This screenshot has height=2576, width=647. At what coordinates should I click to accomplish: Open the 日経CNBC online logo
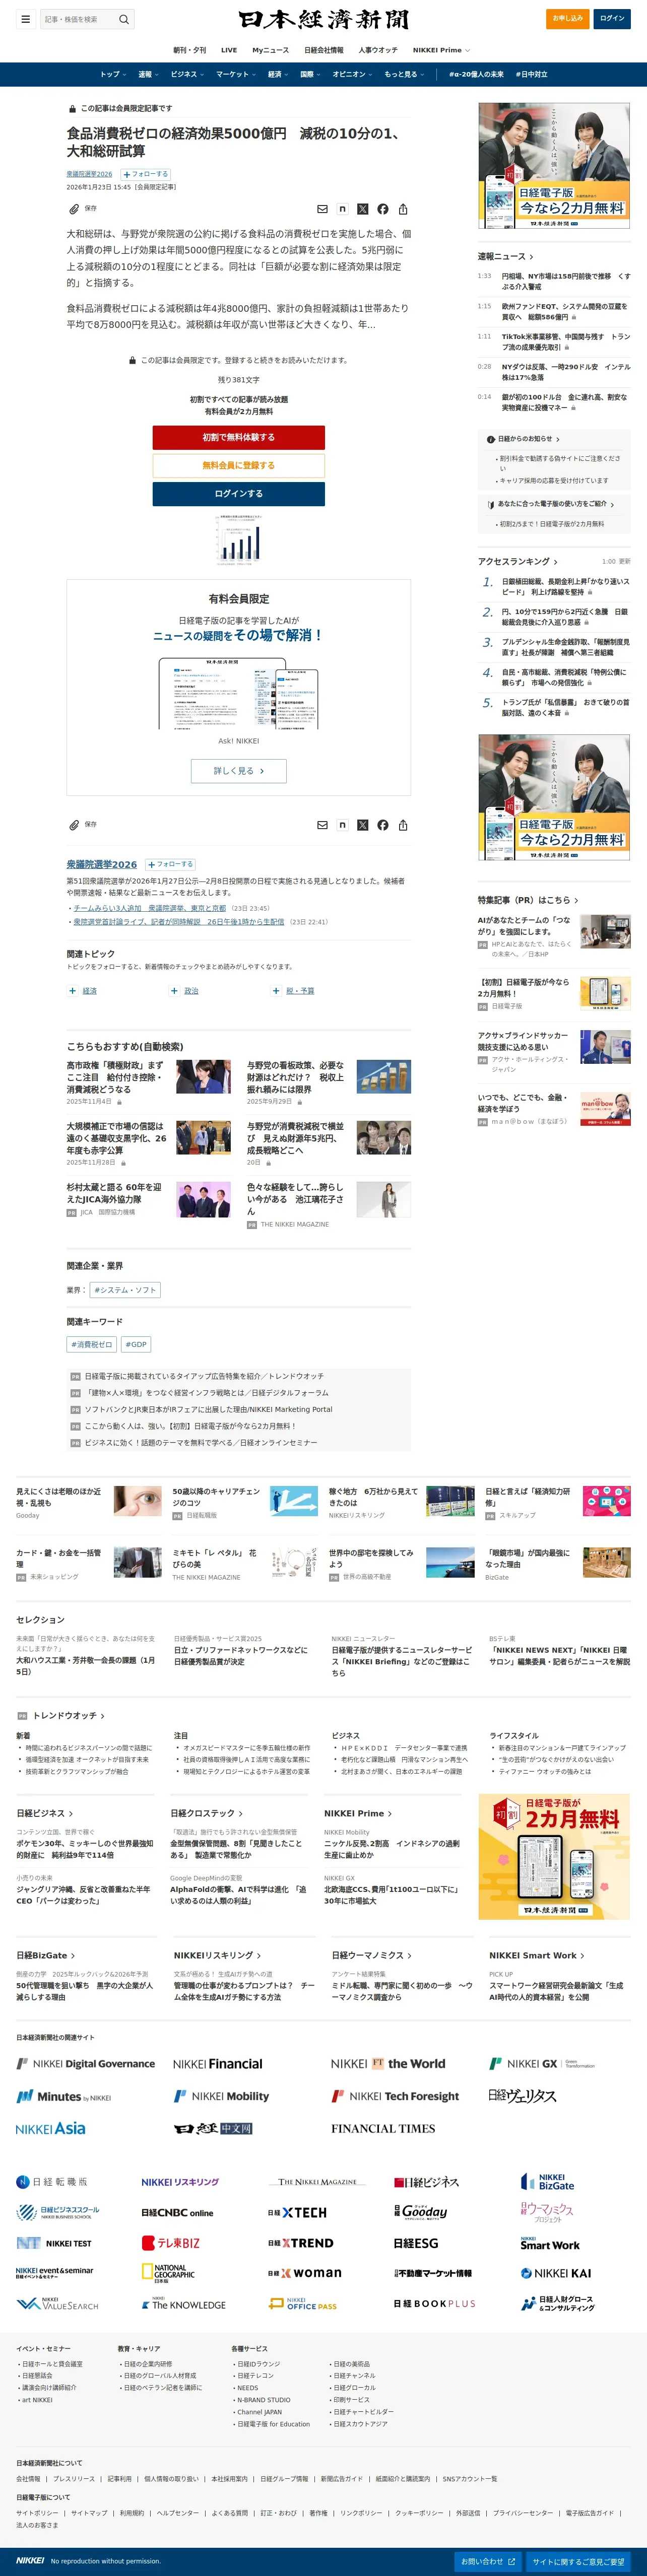click(177, 2213)
